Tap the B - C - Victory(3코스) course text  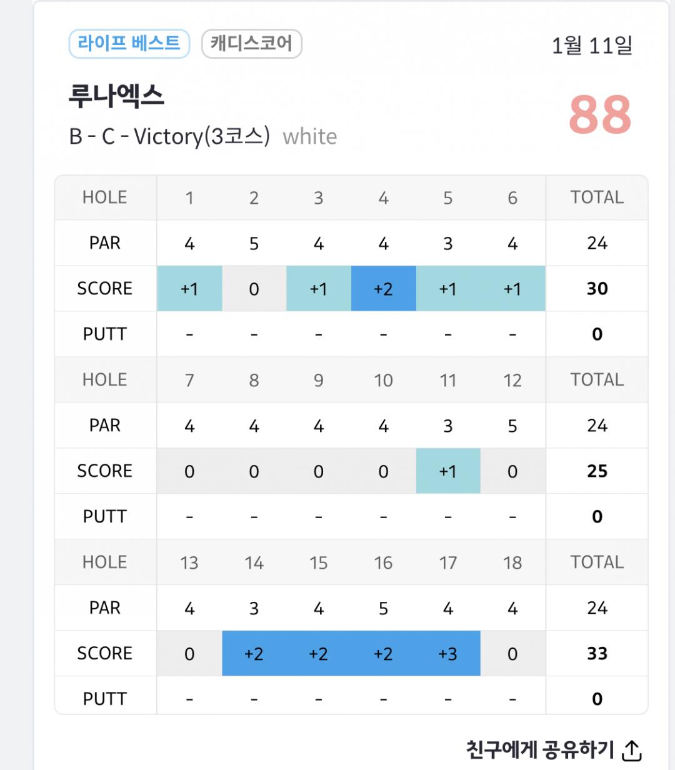point(169,136)
